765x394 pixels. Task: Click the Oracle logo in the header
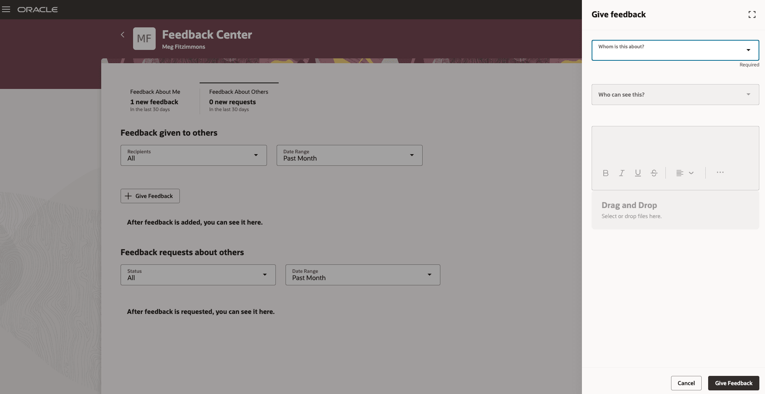click(x=38, y=9)
